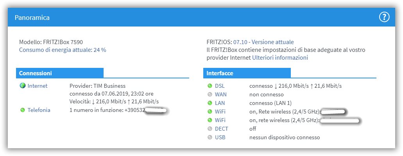Click the Internet globe icon
Viewport: 403px width, 156px height.
tap(23, 86)
